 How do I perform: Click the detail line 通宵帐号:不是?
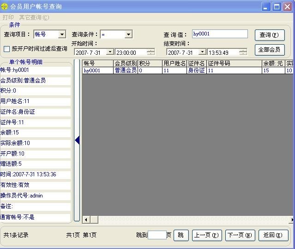35,217
